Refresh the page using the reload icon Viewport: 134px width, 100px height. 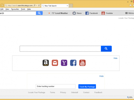click(39, 6)
